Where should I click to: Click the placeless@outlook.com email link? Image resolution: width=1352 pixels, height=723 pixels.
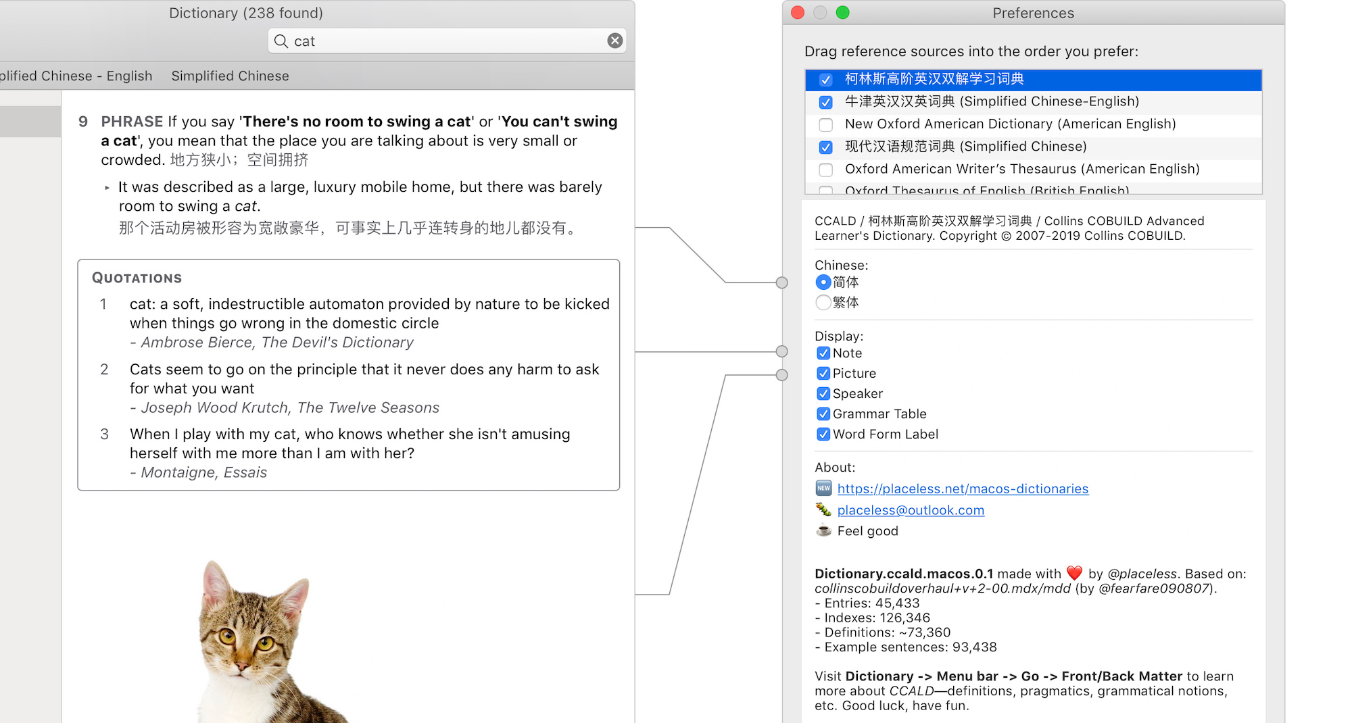pos(911,509)
